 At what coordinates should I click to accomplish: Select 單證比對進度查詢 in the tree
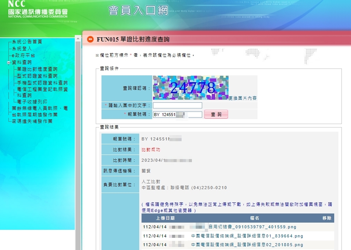pyautogui.click(x=37, y=69)
